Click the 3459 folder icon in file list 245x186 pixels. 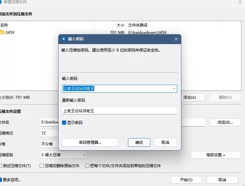pyautogui.click(x=2, y=32)
